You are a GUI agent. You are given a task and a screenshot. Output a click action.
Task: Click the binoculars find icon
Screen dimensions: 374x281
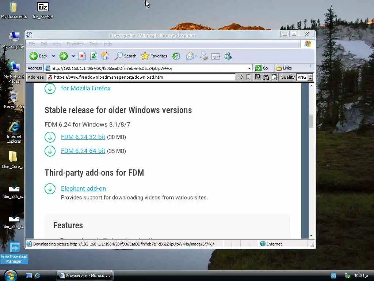pos(266,77)
